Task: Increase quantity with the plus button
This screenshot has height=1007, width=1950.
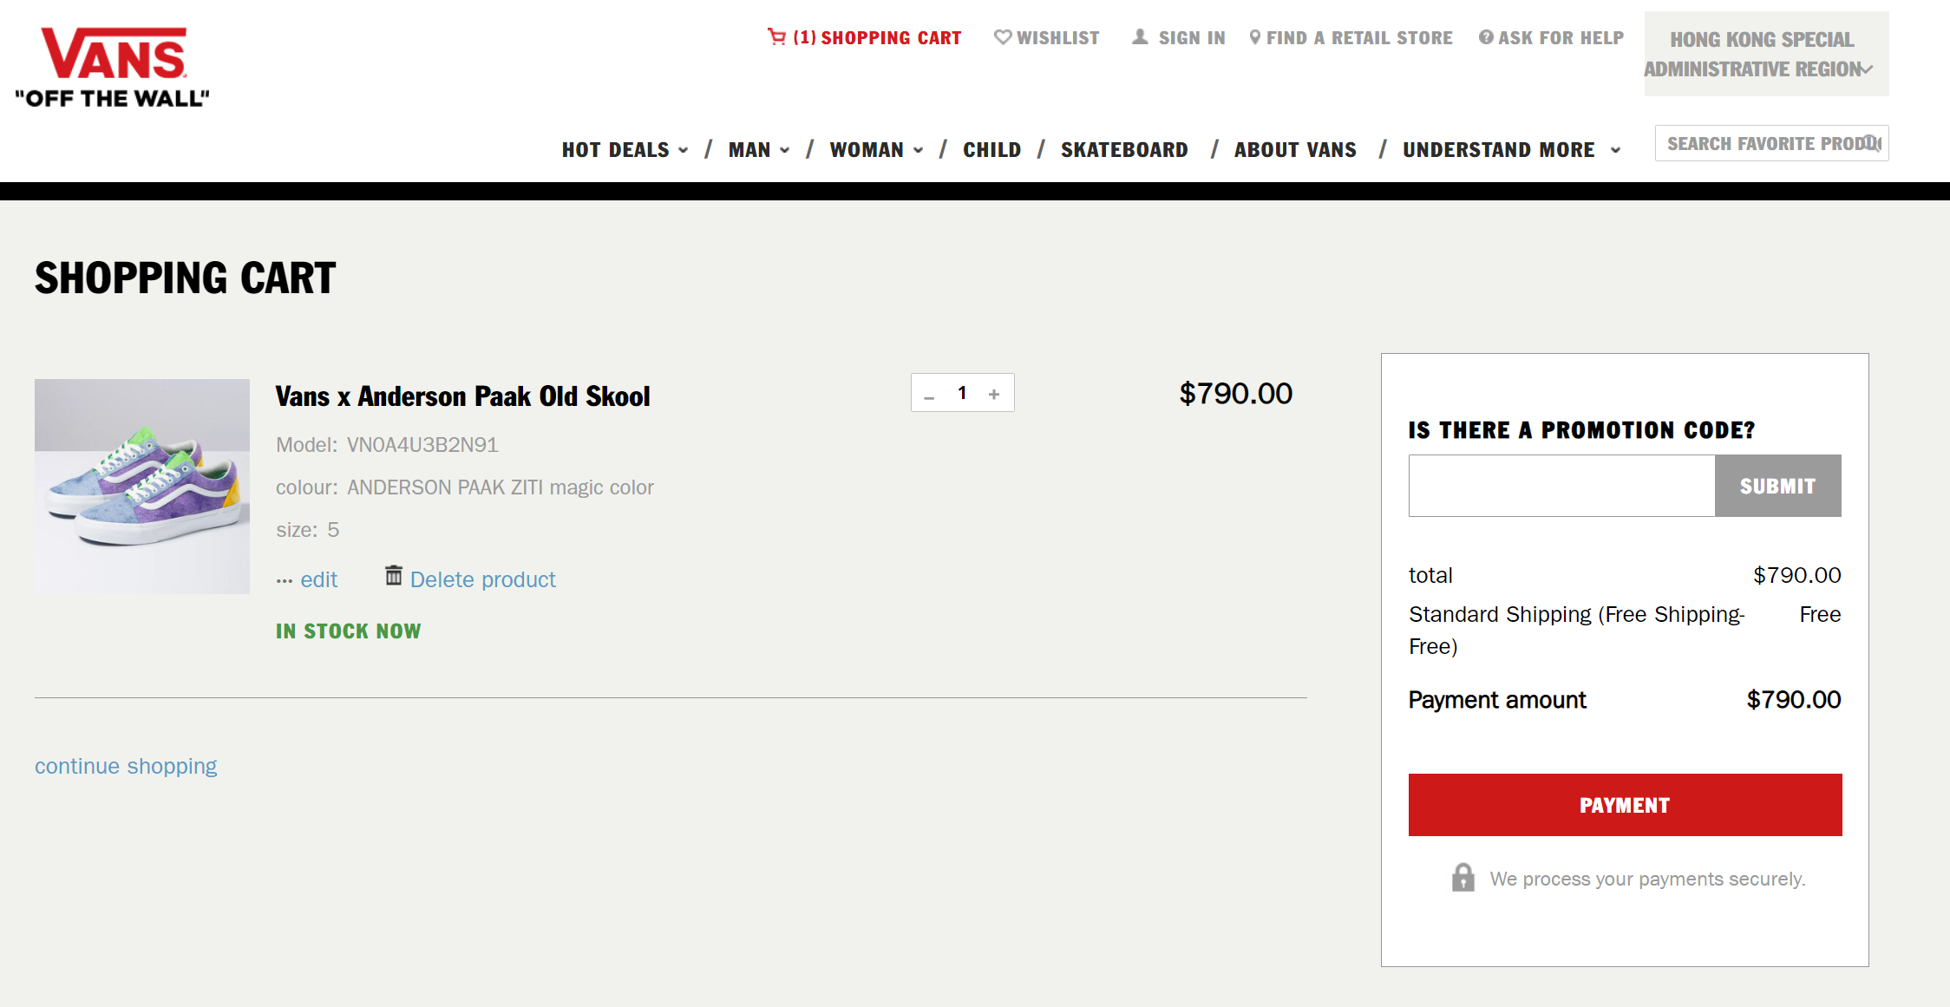Action: (x=994, y=394)
